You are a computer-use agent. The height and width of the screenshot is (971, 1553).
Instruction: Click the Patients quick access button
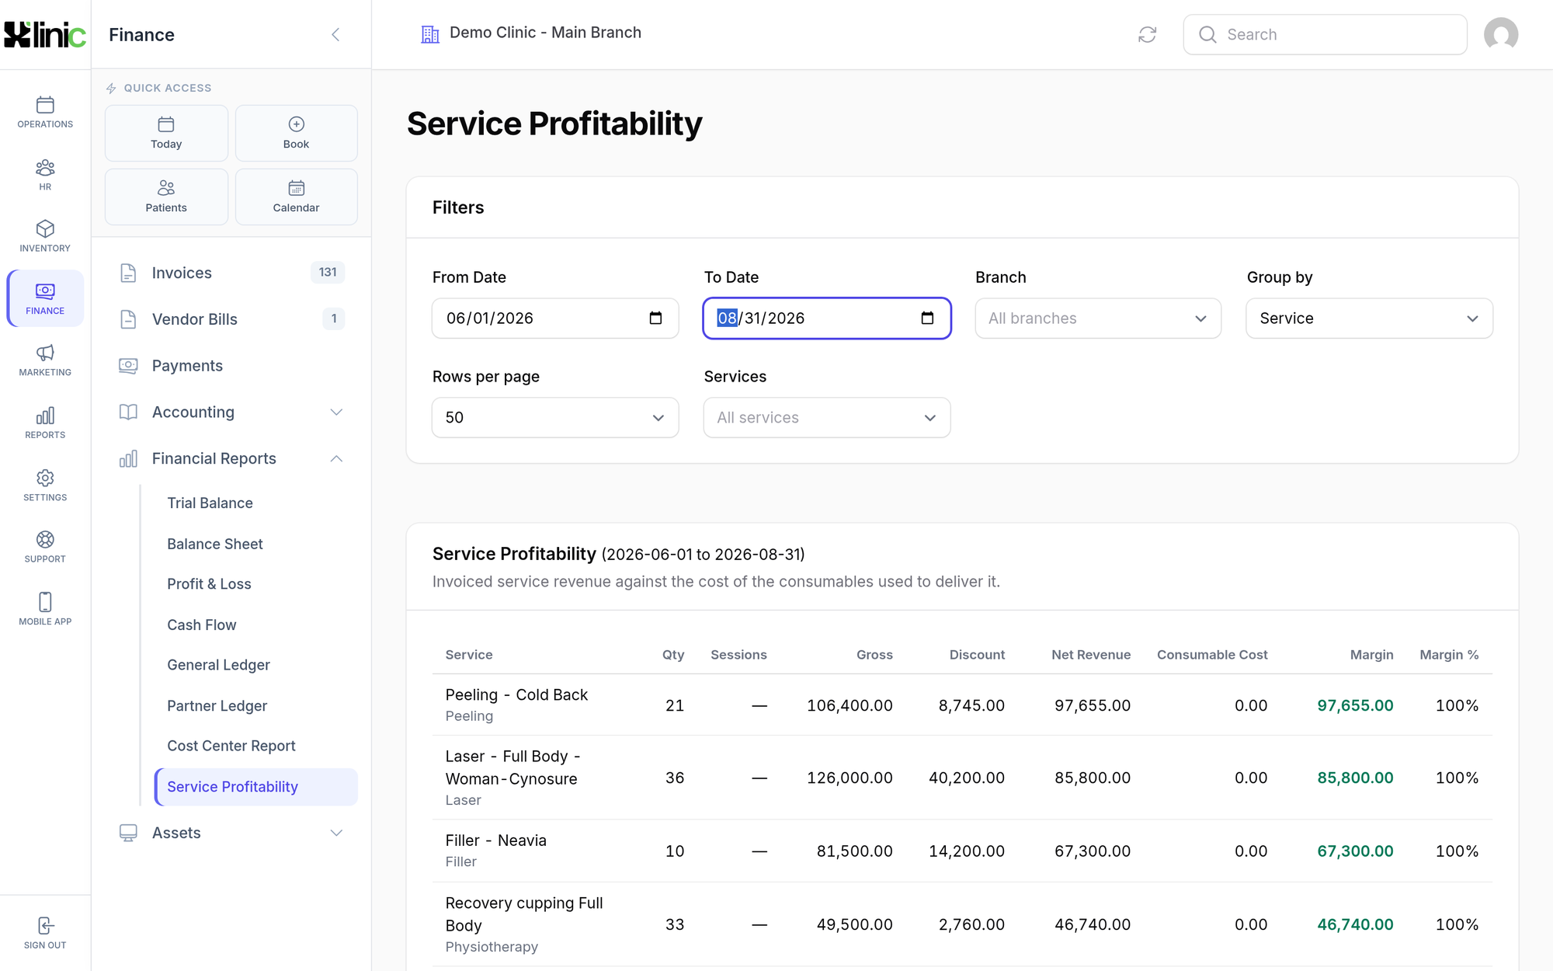pyautogui.click(x=166, y=197)
